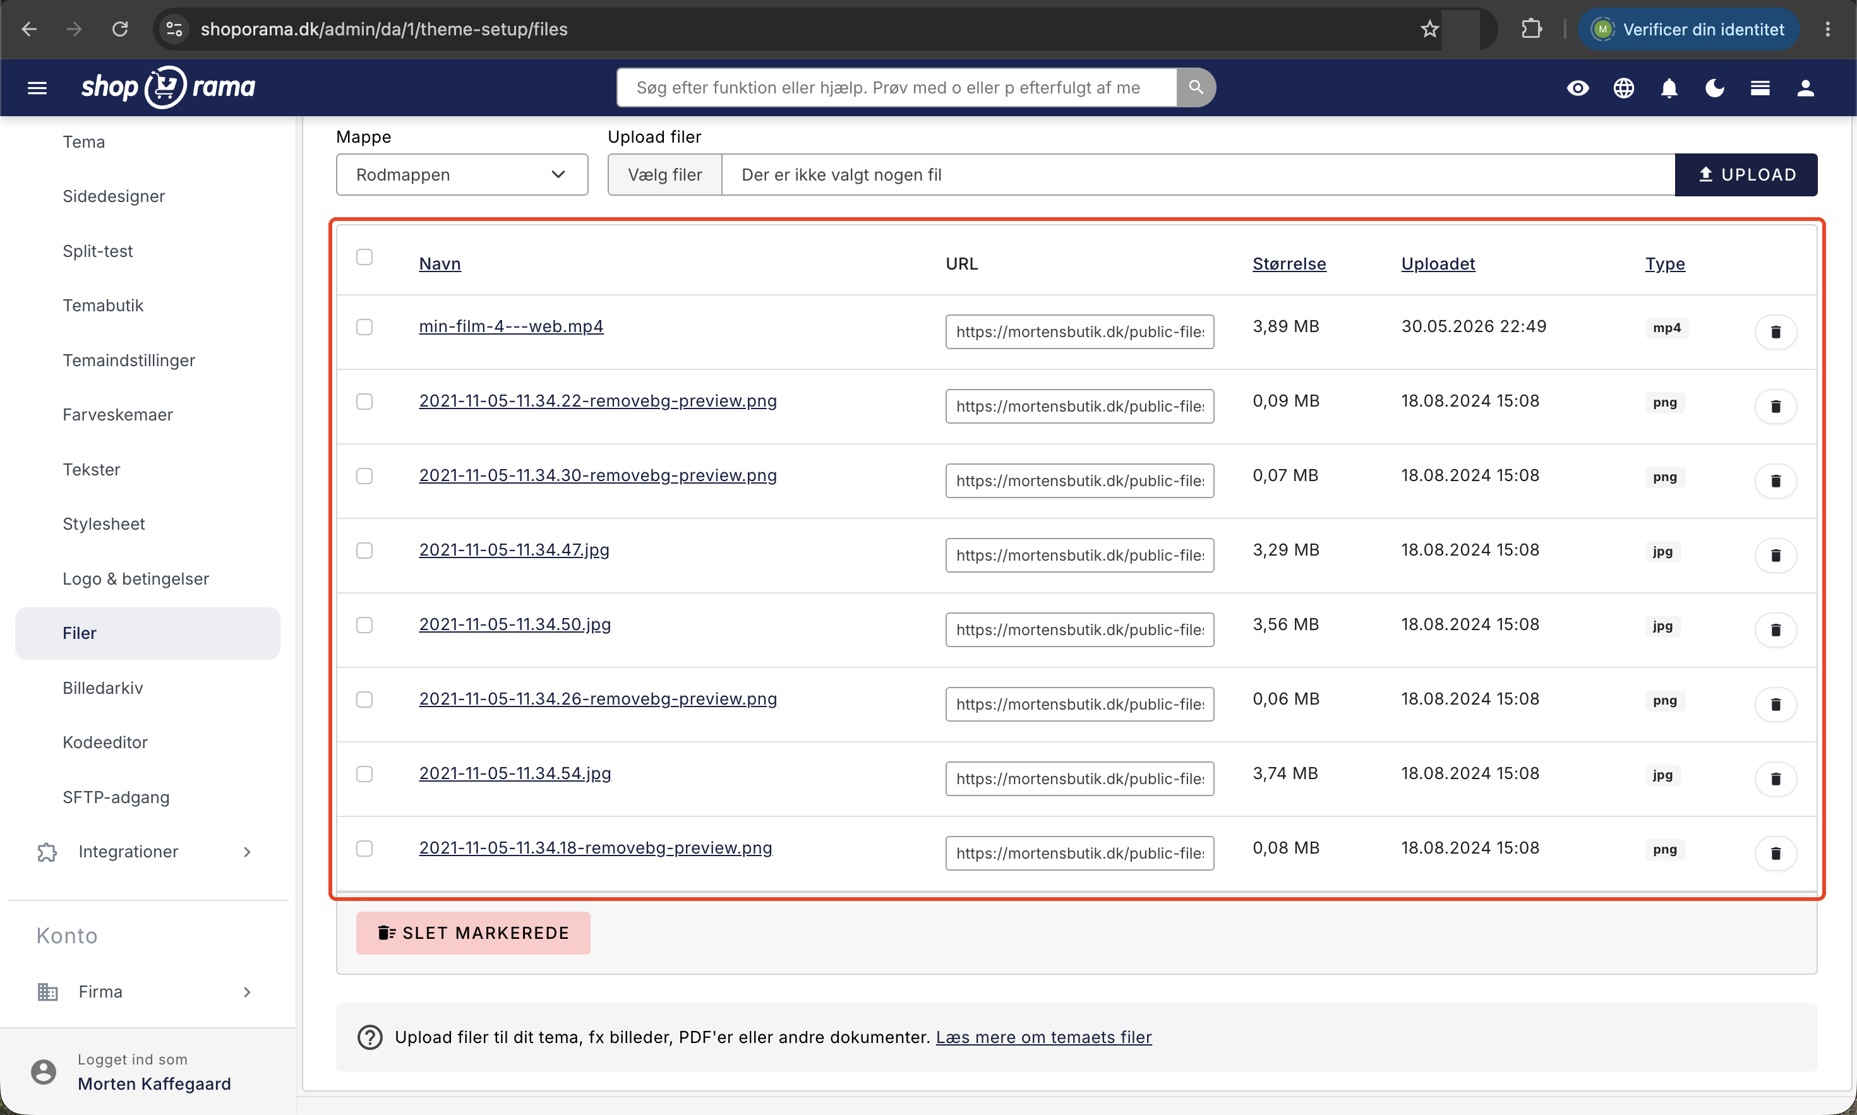Check the 2021-11-05-11.34.26-removebg-preview.png checkbox
Viewport: 1857px width, 1115px height.
(364, 699)
